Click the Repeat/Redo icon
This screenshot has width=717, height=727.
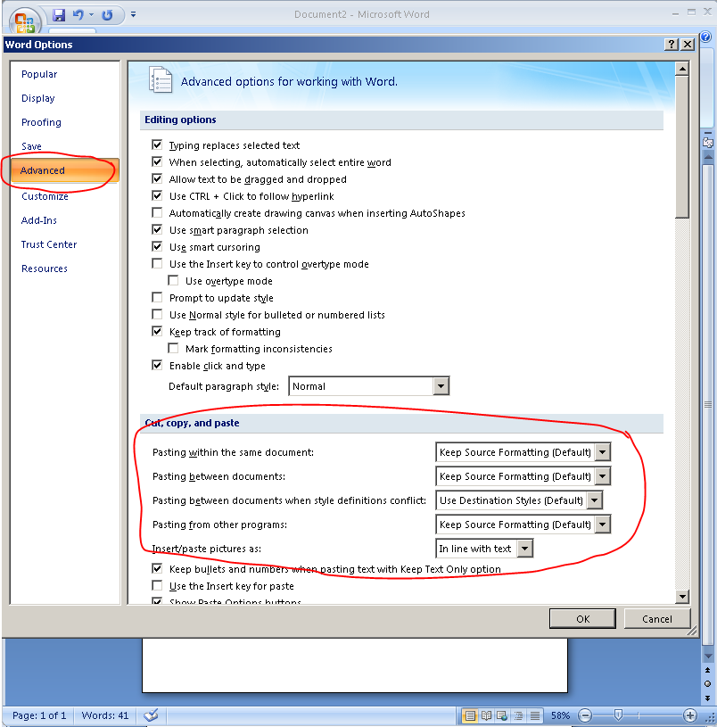[x=107, y=15]
